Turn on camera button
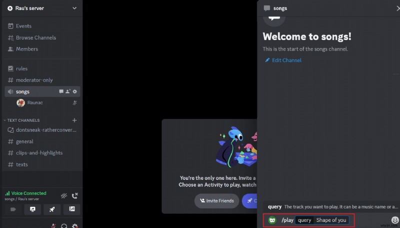The image size is (400, 228). tap(13, 209)
